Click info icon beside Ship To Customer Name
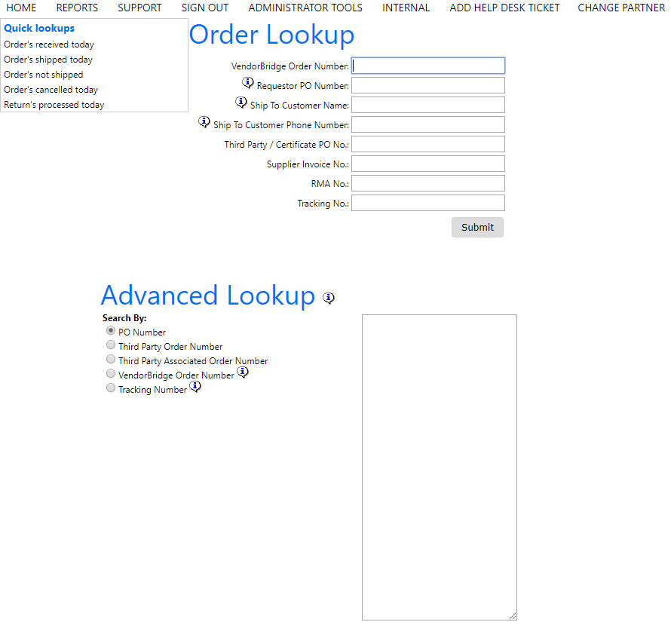This screenshot has width=671, height=625. [241, 102]
